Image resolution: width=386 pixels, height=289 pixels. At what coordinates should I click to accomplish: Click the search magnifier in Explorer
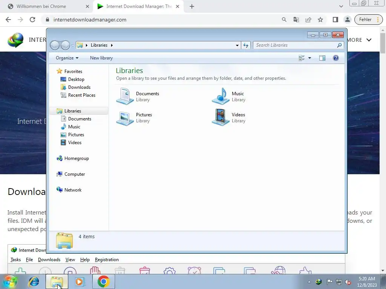tap(340, 45)
